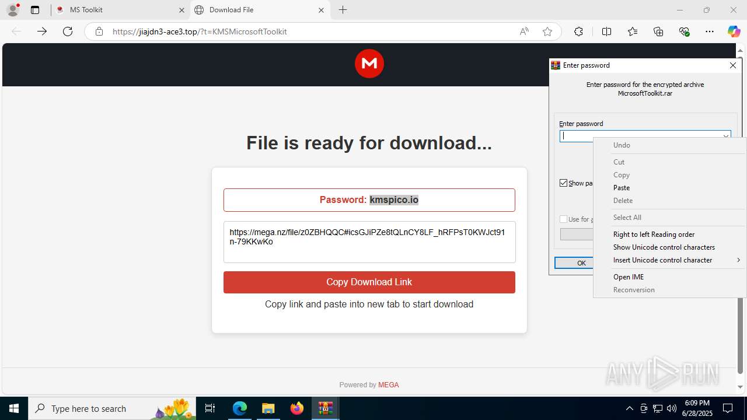Go forward in browser history
747x420 pixels.
(x=42, y=32)
